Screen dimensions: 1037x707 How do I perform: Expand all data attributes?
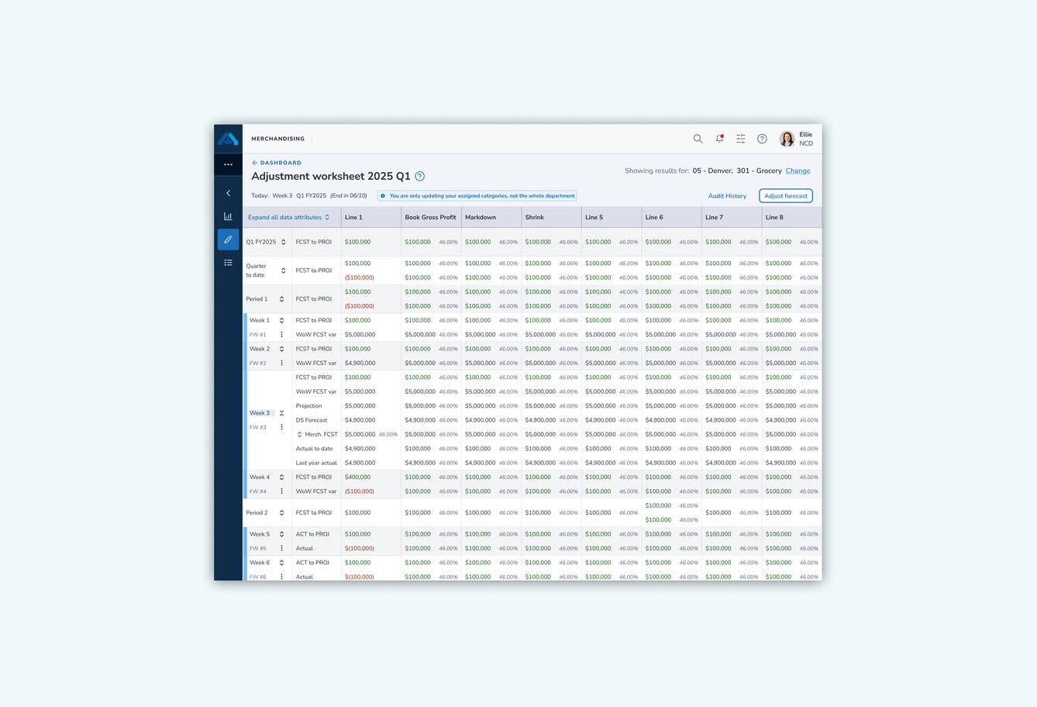click(x=288, y=217)
